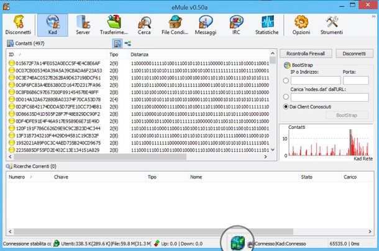Click searches list scroll right arrow
Viewport: 379px width, 251px height.
click(x=370, y=231)
